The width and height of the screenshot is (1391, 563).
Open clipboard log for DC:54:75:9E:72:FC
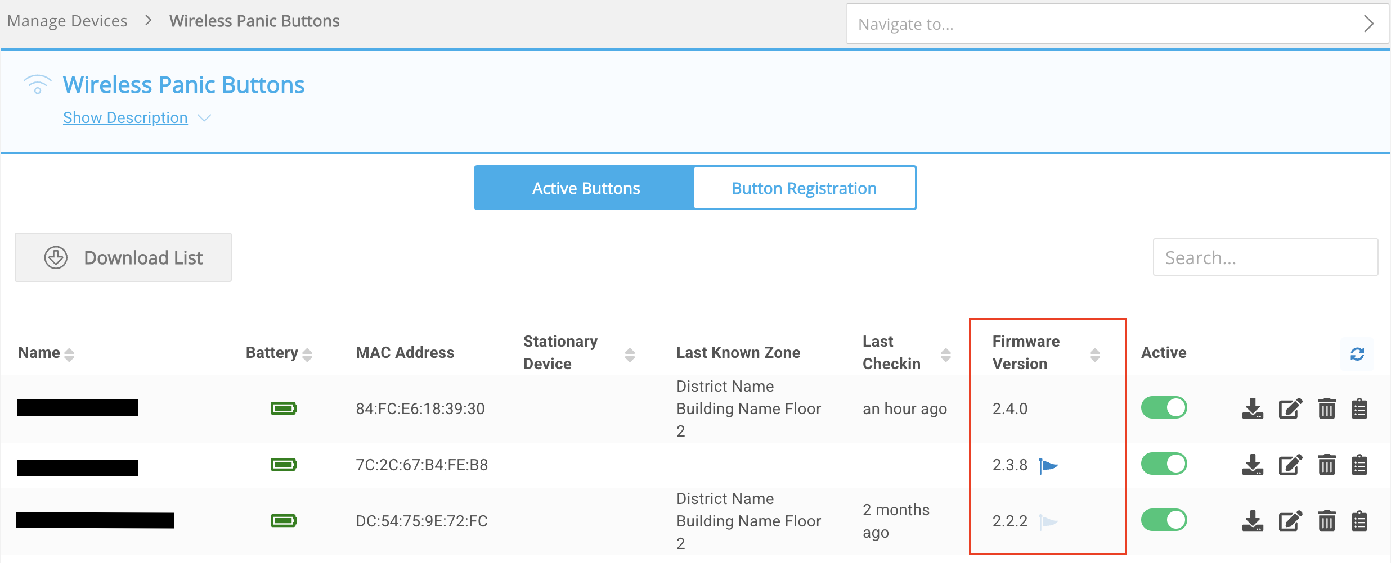pos(1359,521)
